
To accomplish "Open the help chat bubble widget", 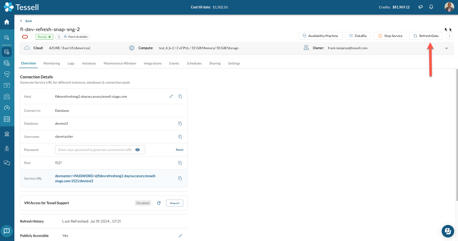I will click(x=448, y=231).
